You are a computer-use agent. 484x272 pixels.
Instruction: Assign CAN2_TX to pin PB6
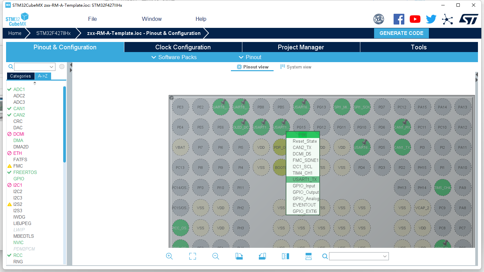pos(302,147)
